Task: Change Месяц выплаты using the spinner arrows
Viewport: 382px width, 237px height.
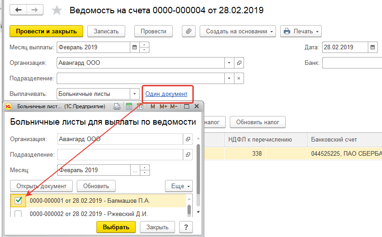Action: tap(144, 47)
